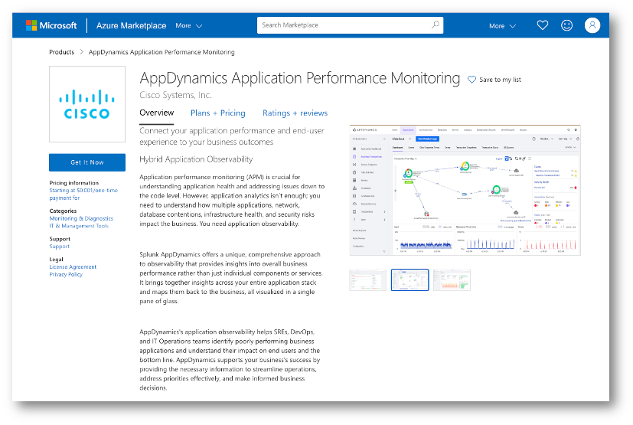Click the Cisco Systems, Inc. publisher name
This screenshot has width=633, height=425.
(x=175, y=95)
